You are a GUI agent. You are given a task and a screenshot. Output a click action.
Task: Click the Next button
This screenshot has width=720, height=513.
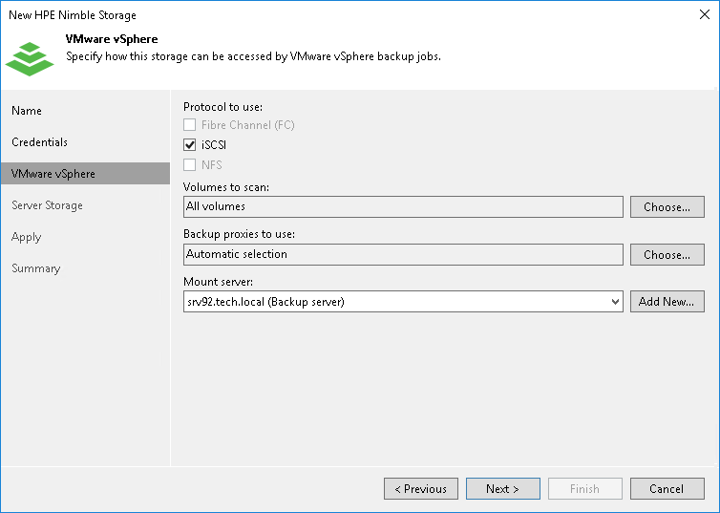coord(502,489)
